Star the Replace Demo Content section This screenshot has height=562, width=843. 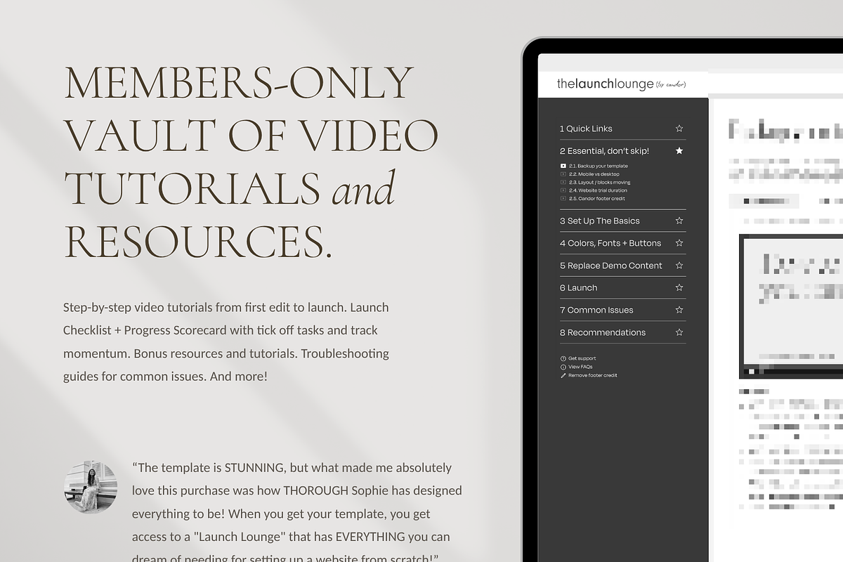(679, 266)
